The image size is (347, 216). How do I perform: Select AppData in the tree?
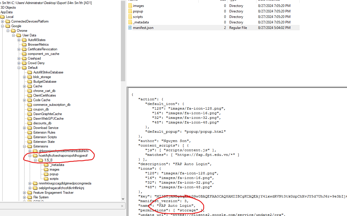click(6, 12)
